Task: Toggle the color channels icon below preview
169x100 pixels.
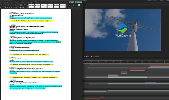Action: point(84,56)
